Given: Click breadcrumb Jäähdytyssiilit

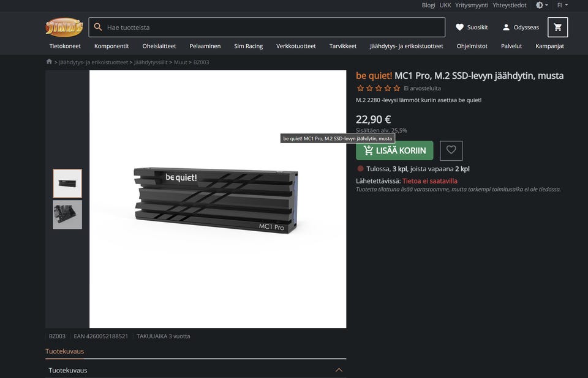Looking at the screenshot, I should point(151,62).
